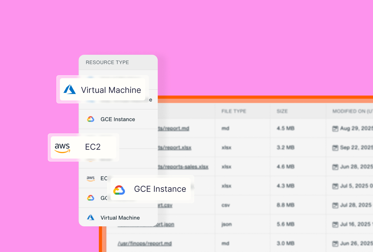This screenshot has height=252, width=373.
Task: Click the calendar icon next to Sep 22, 2025
Action: [335, 148]
